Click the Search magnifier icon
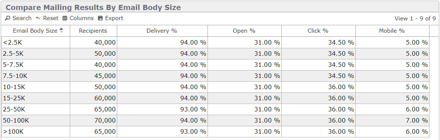440x140 pixels. tap(7, 19)
